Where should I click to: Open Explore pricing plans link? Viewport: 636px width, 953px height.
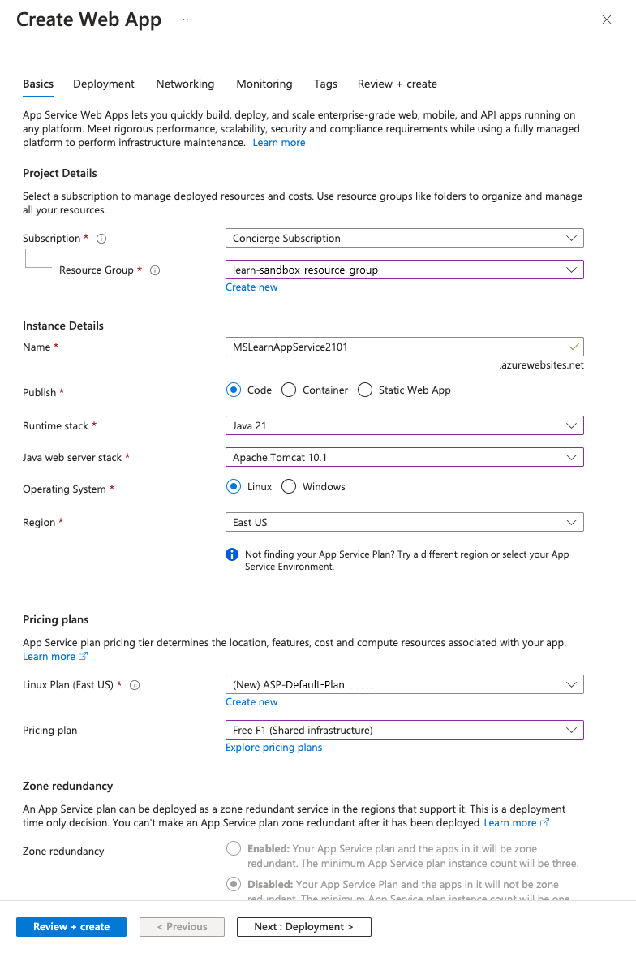coord(273,747)
